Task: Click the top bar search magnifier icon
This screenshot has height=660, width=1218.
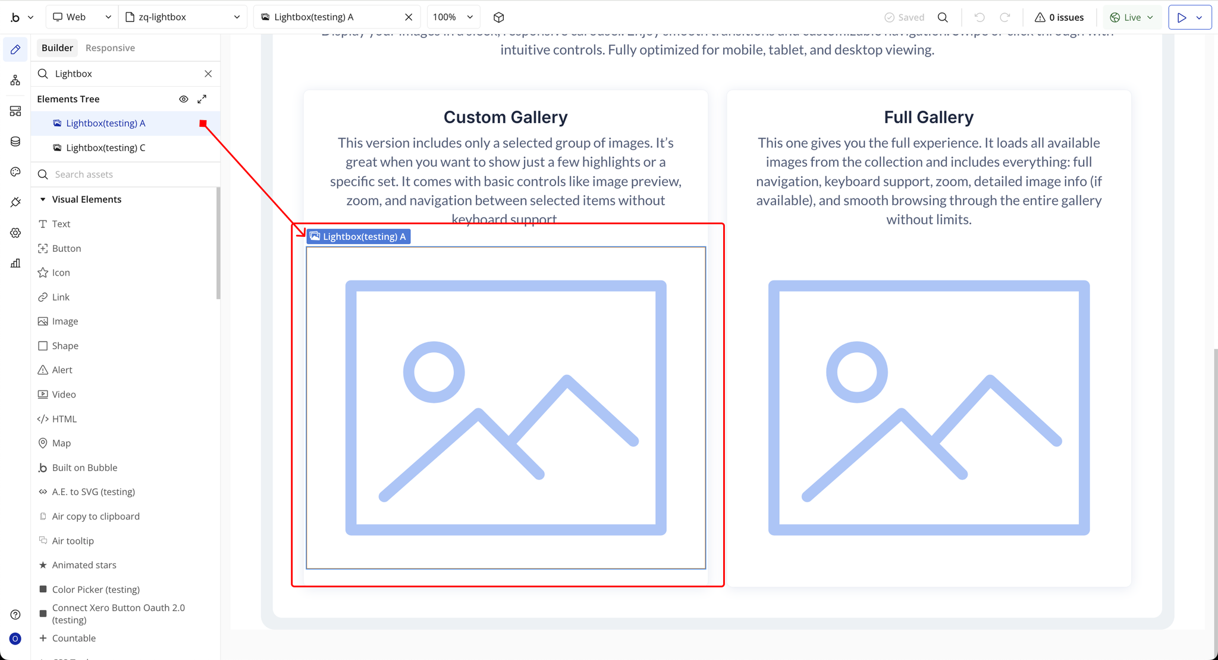Action: point(943,17)
